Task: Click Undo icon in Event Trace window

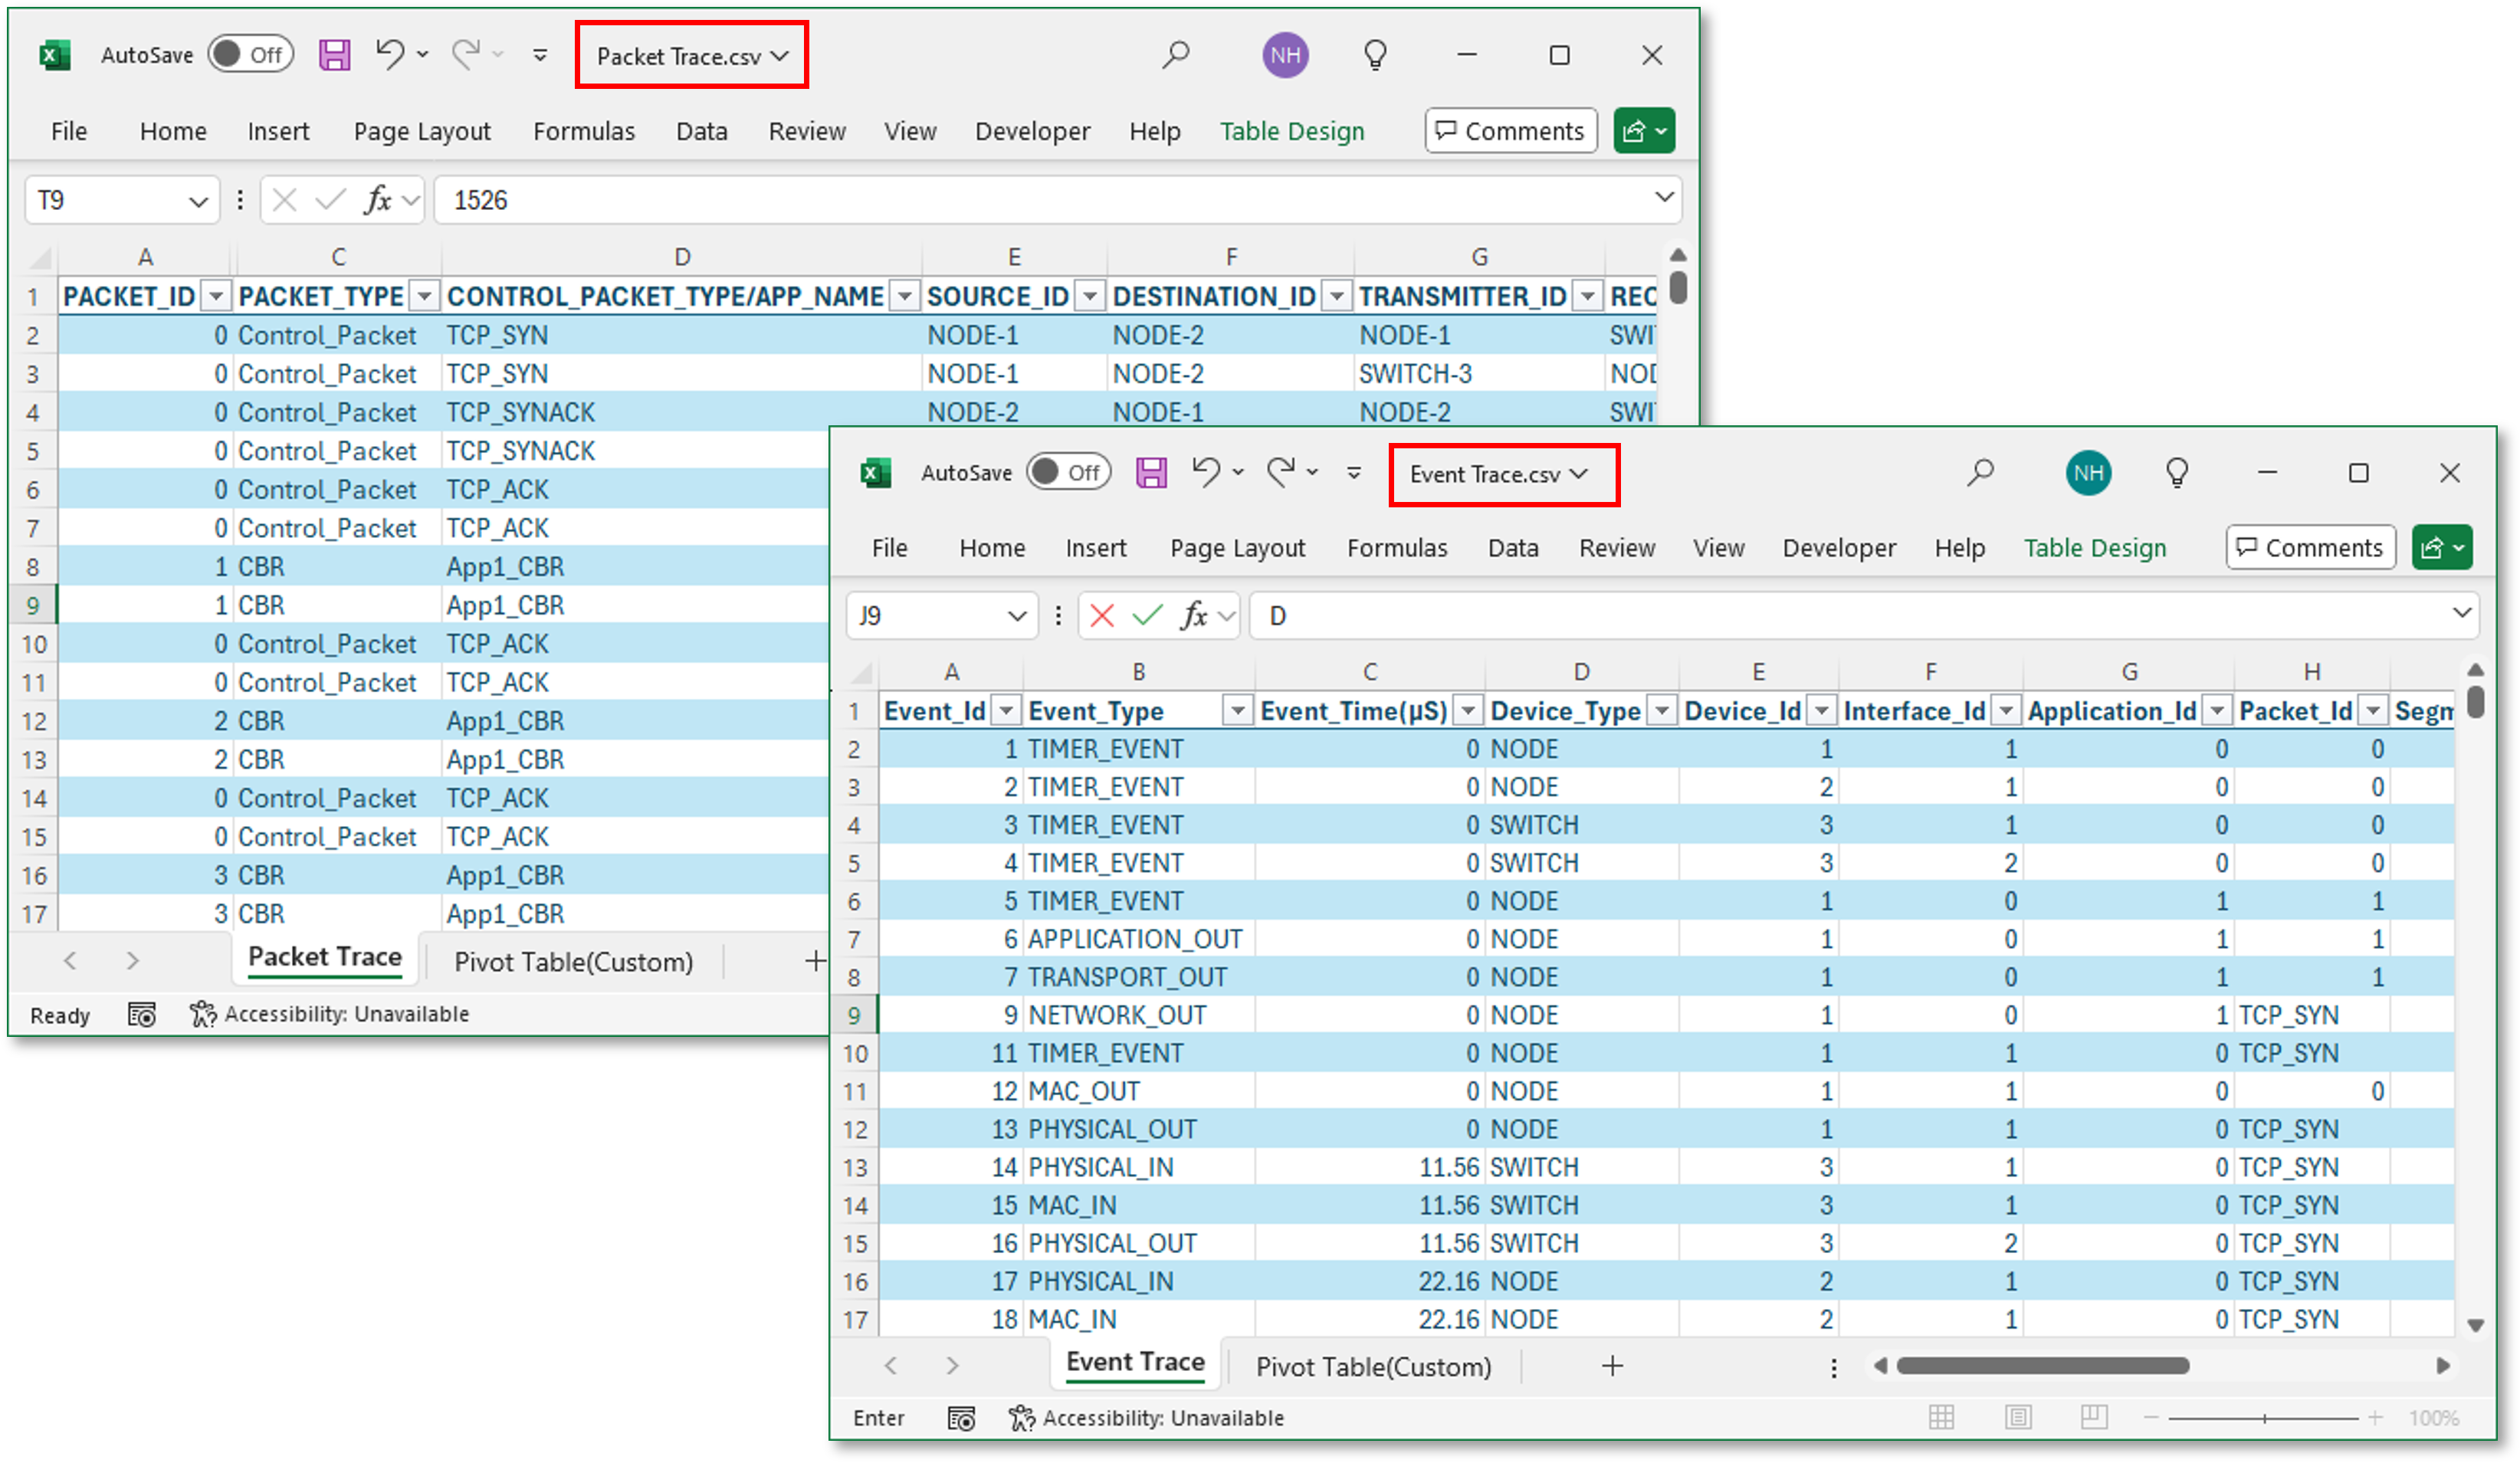Action: [1206, 472]
